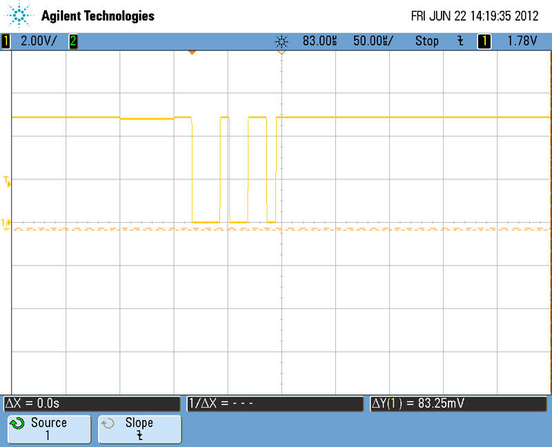
Task: Select the channel 2 indicator badge
Action: click(73, 41)
